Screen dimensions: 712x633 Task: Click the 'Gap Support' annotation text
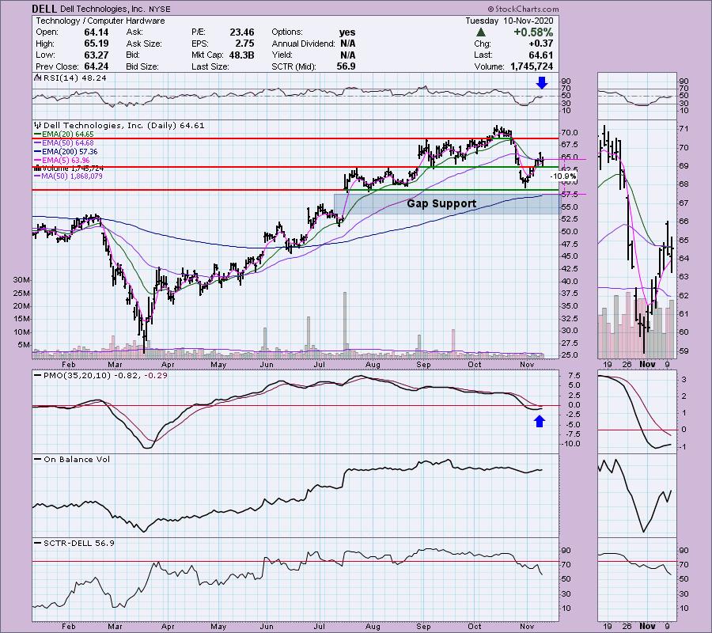(x=441, y=203)
